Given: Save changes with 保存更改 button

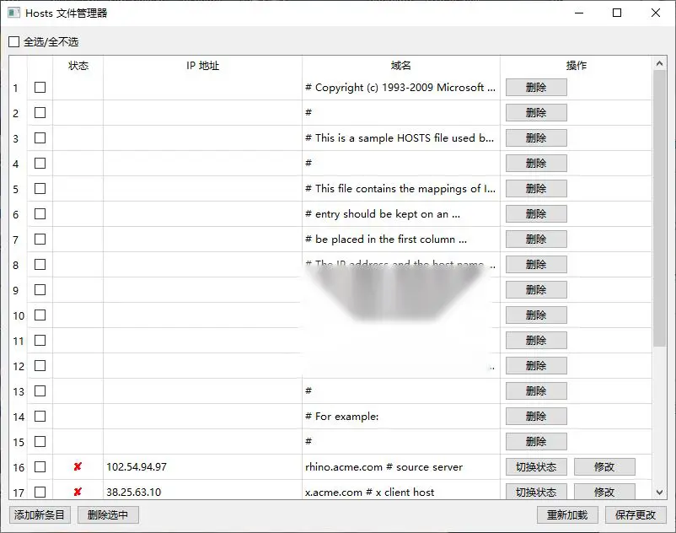Looking at the screenshot, I should [x=636, y=515].
